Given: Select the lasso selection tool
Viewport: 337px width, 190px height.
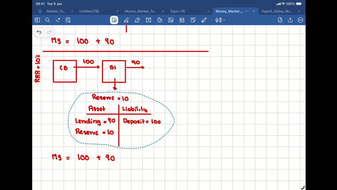Looking at the screenshot, I should point(114,20).
